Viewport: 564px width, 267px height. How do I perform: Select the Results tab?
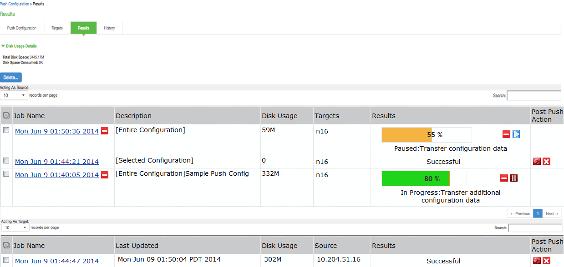click(84, 28)
